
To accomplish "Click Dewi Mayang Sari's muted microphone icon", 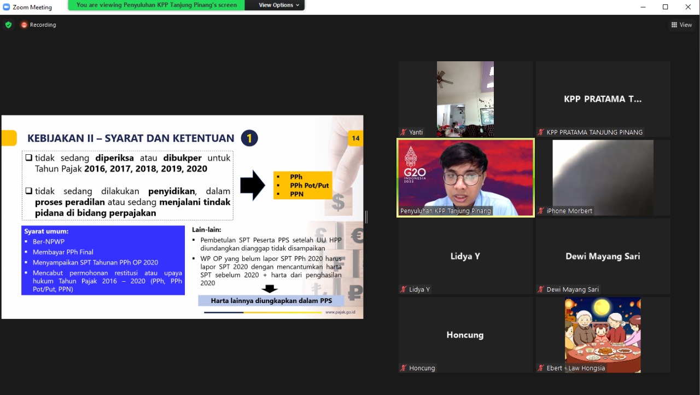I will coord(541,290).
